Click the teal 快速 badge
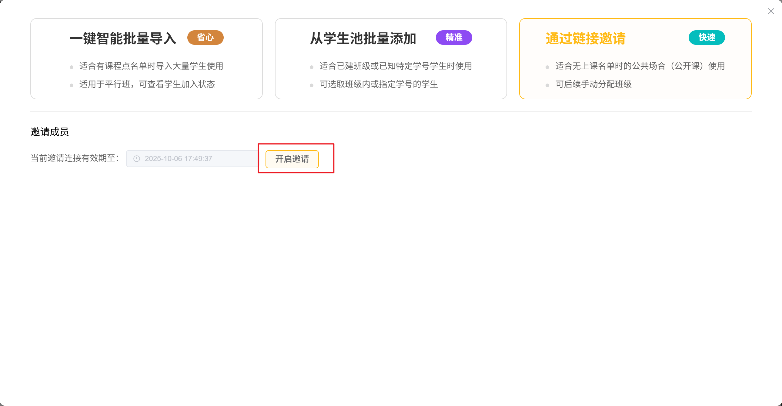Image resolution: width=782 pixels, height=406 pixels. click(707, 38)
